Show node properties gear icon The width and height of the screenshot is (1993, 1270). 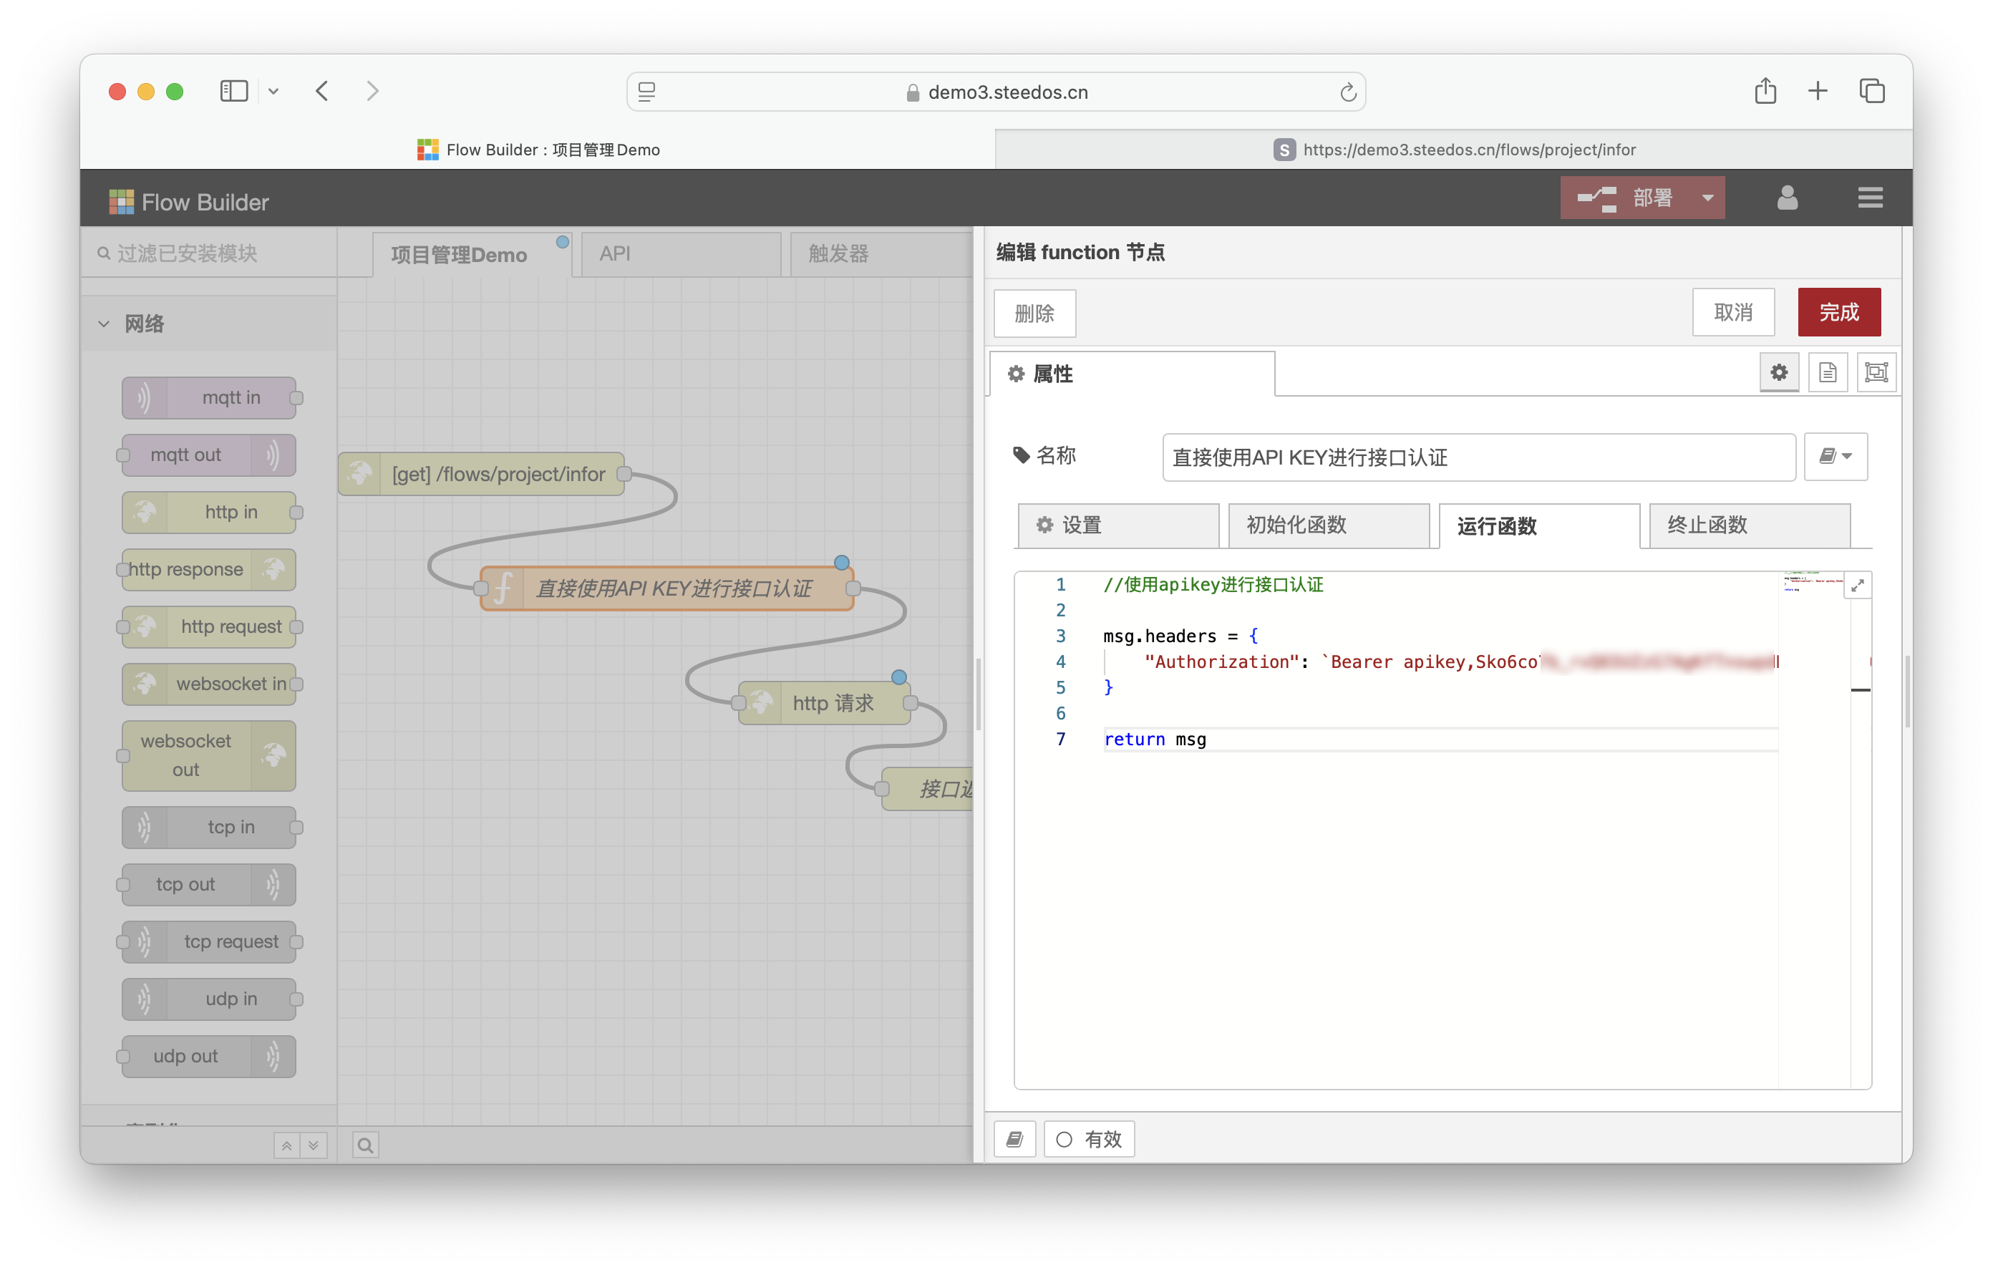point(1779,372)
